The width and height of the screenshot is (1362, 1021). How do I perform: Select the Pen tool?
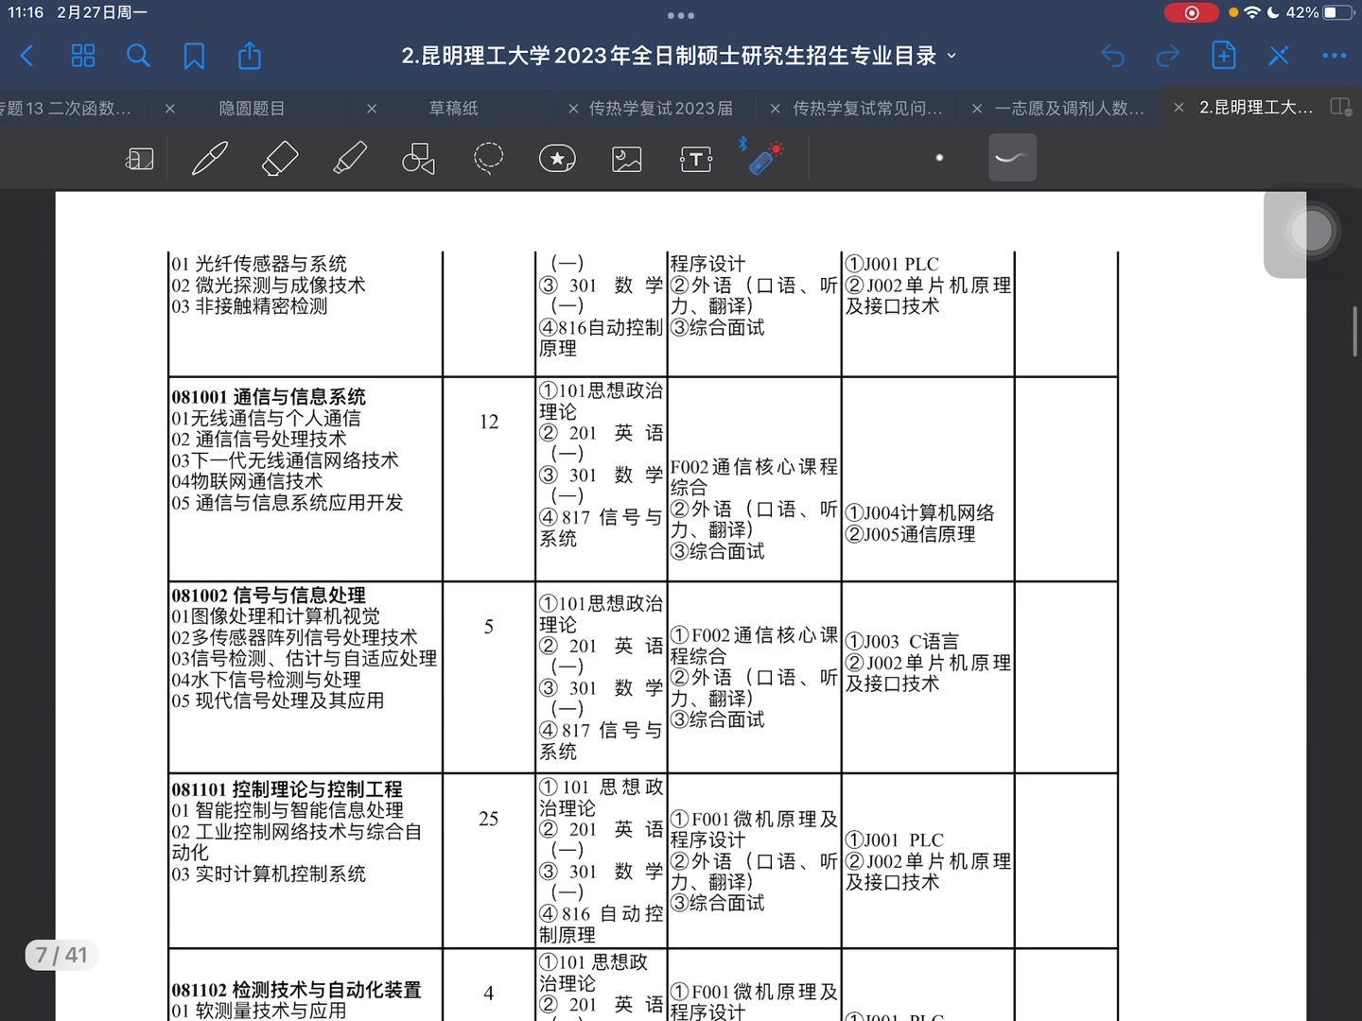209,158
